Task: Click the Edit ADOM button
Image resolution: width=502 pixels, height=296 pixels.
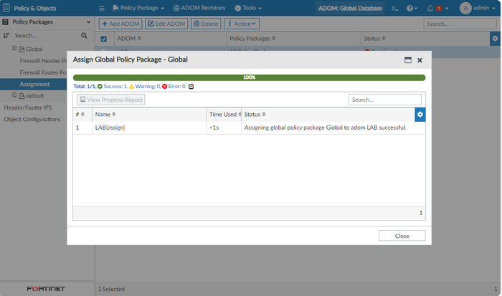Action: [x=166, y=24]
